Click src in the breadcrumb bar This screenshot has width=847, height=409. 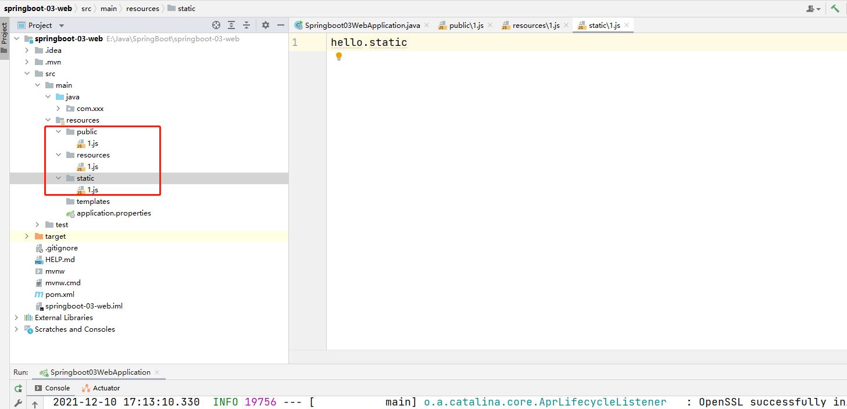tap(86, 9)
